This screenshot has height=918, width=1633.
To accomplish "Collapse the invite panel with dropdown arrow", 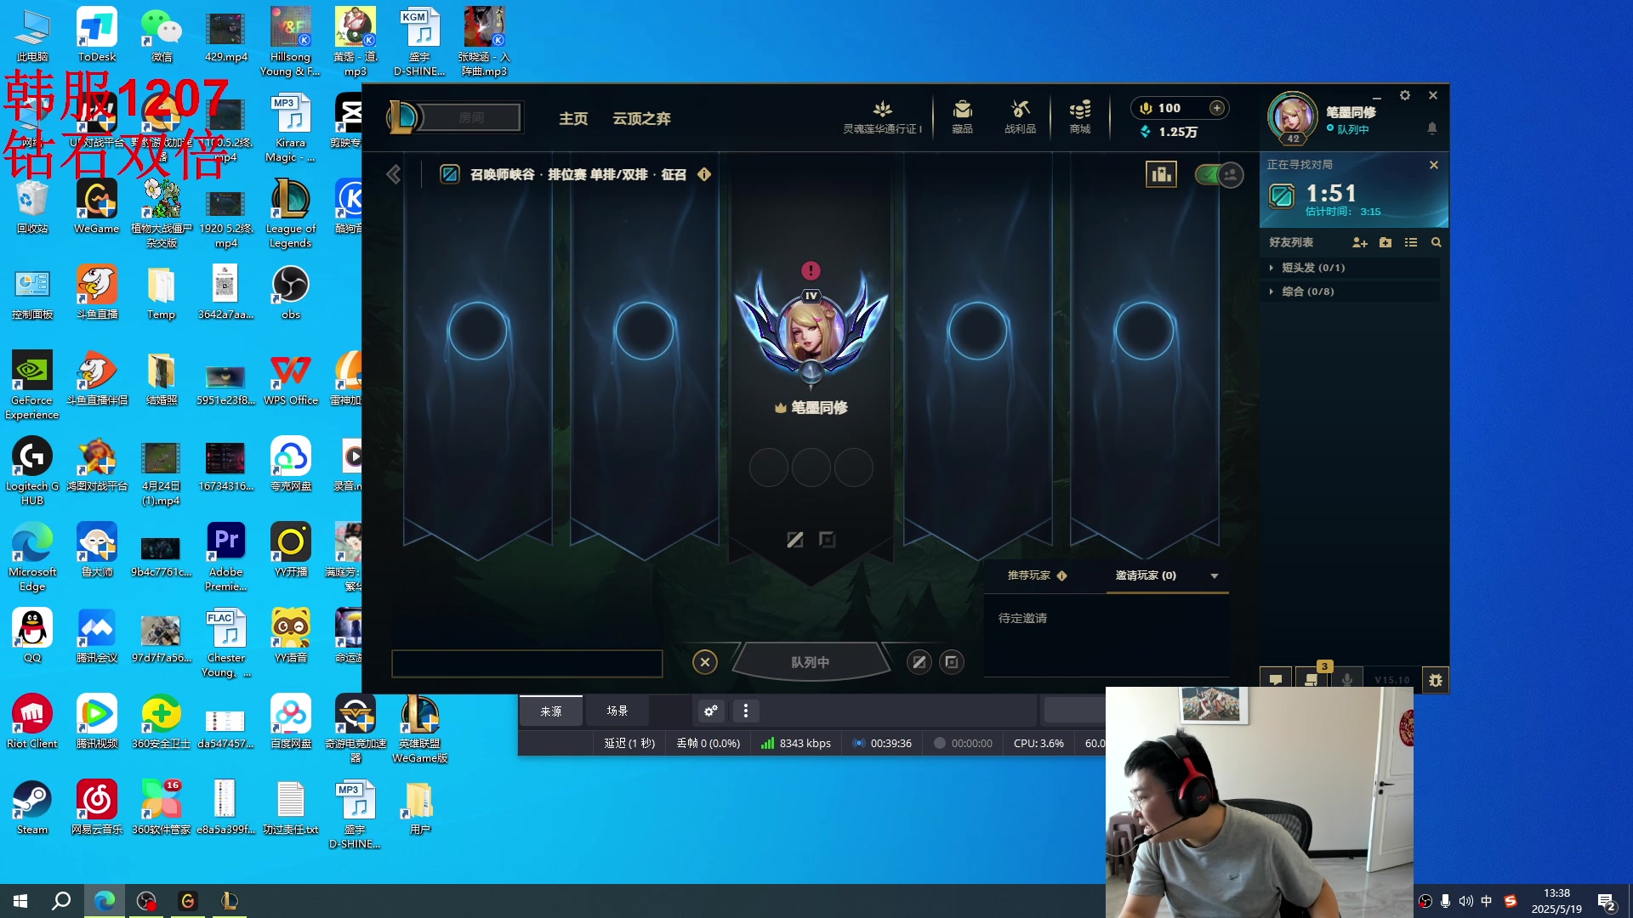I will coord(1215,576).
